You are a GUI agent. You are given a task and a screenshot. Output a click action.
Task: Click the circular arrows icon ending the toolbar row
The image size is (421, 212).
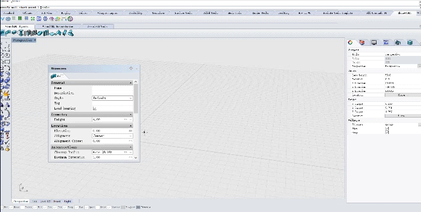70,19
